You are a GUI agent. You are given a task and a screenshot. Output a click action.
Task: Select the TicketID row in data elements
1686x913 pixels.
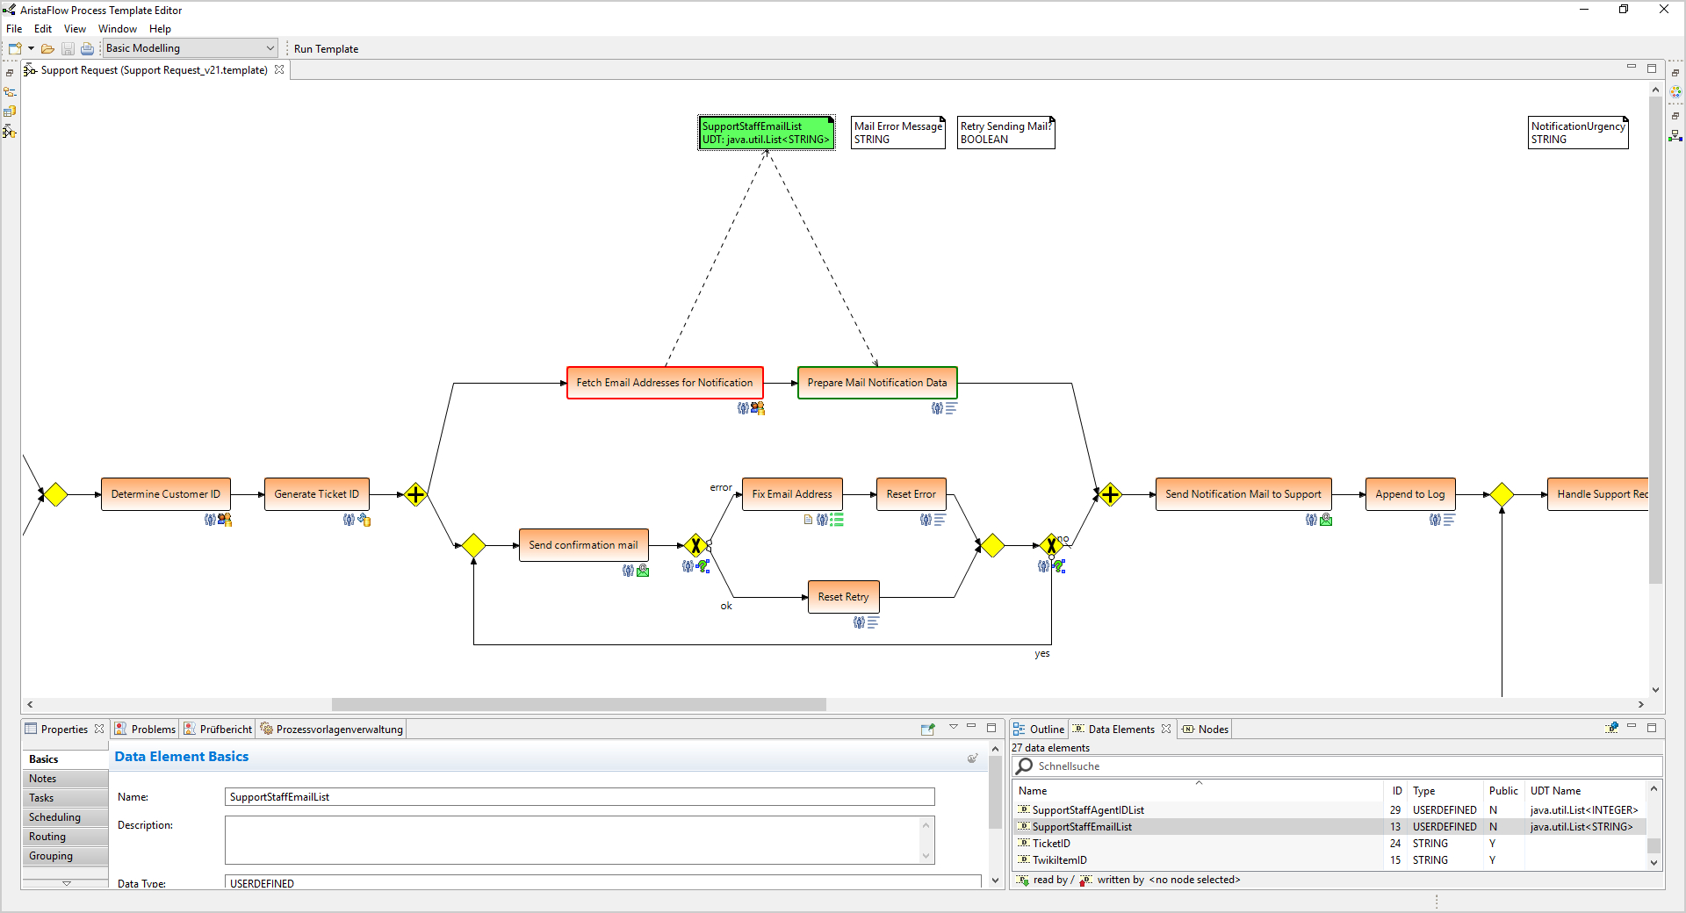click(1051, 844)
